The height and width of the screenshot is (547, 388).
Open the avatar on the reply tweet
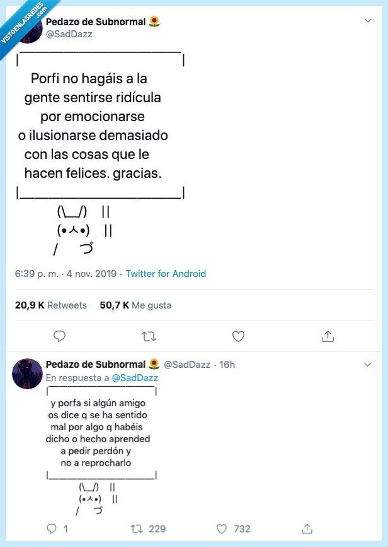27,373
